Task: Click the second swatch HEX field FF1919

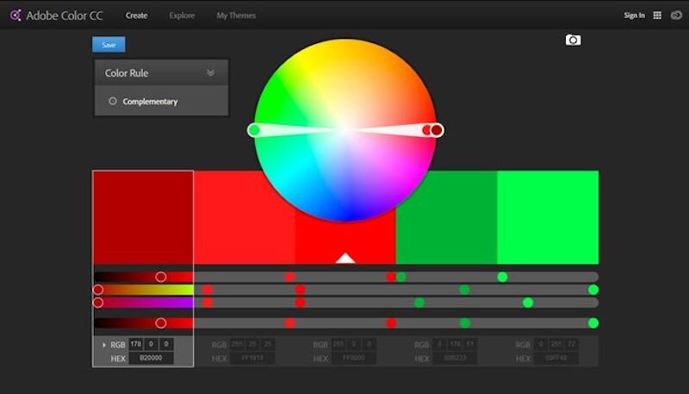Action: pyautogui.click(x=252, y=358)
